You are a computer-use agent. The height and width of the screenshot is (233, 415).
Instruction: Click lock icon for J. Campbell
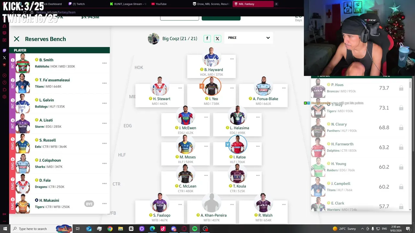tap(401, 187)
